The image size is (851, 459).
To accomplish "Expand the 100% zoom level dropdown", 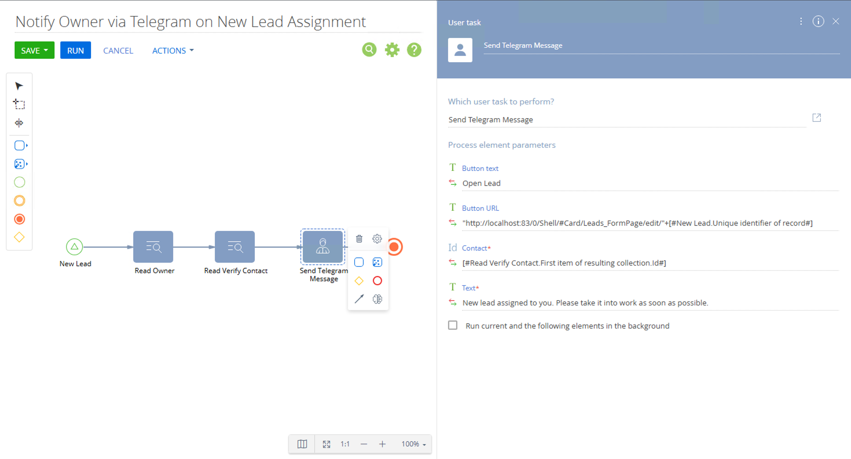I will pyautogui.click(x=414, y=444).
